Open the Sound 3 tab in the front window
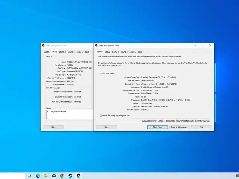 pos(133,52)
